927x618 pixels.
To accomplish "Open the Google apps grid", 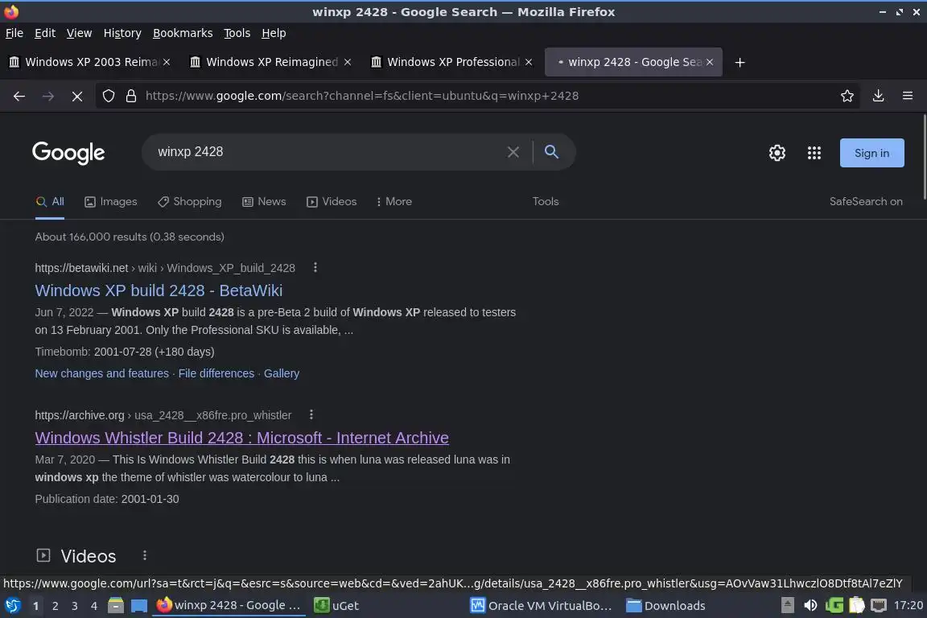I will click(x=814, y=153).
